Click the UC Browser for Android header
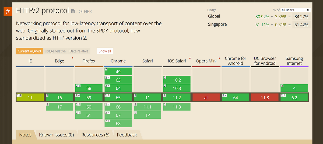323x144 pixels. [265, 61]
